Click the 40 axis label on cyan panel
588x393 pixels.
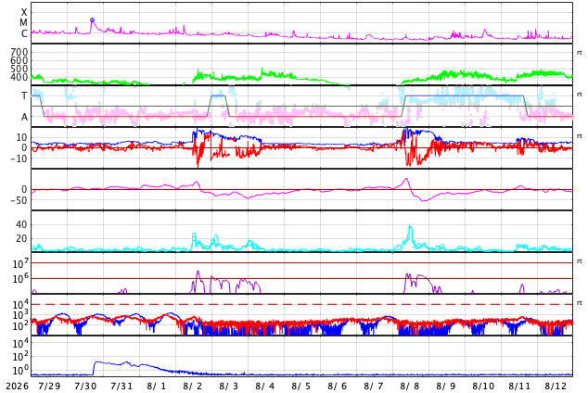(x=21, y=224)
